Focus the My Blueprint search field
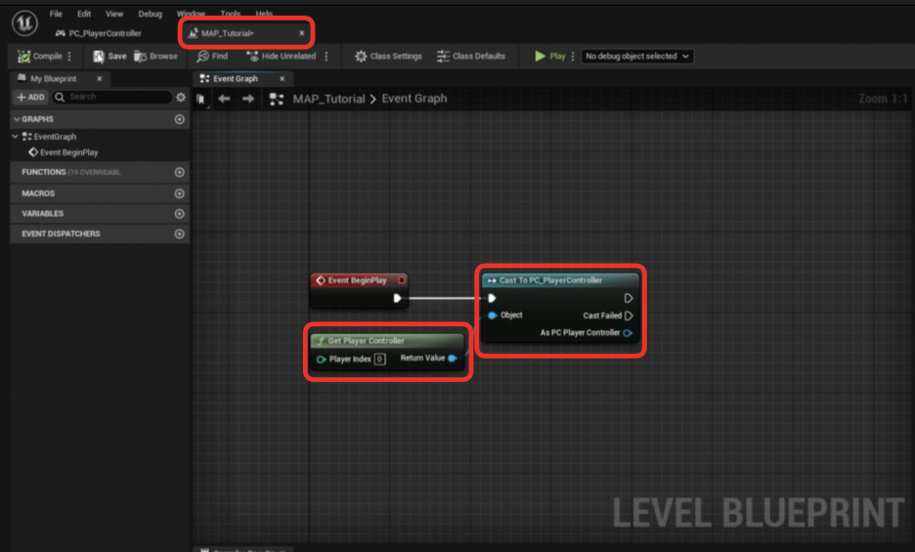Screen dimensions: 915x552 [x=112, y=97]
